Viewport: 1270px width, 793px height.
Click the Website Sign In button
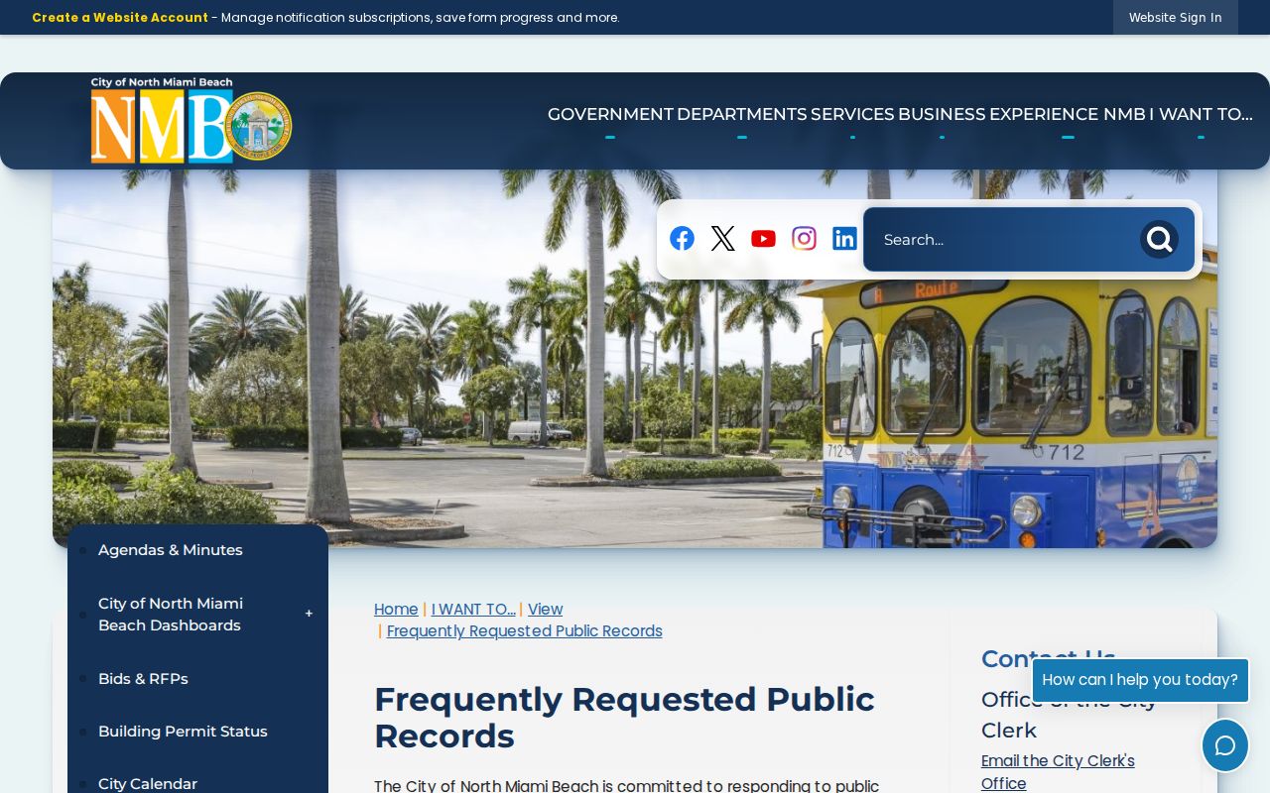pyautogui.click(x=1176, y=18)
